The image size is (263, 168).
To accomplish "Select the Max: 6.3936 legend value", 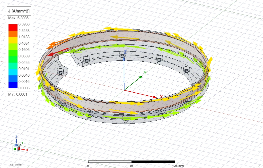I will (x=18, y=18).
